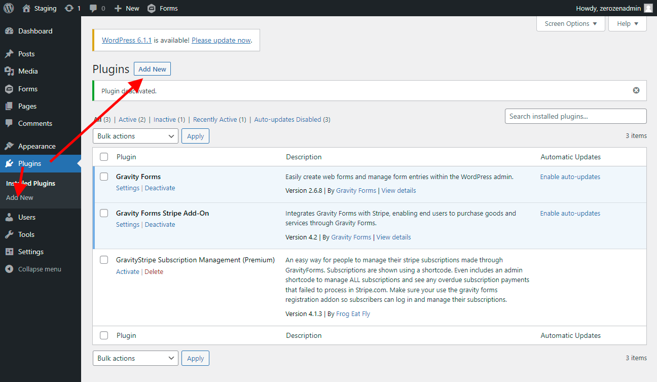Enable auto-updates for Gravity Forms Stripe Add-On
The width and height of the screenshot is (657, 382).
(570, 213)
